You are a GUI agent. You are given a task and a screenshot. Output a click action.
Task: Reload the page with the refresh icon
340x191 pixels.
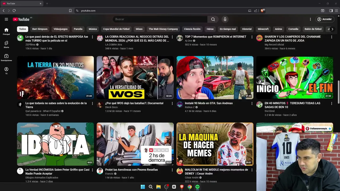14,11
